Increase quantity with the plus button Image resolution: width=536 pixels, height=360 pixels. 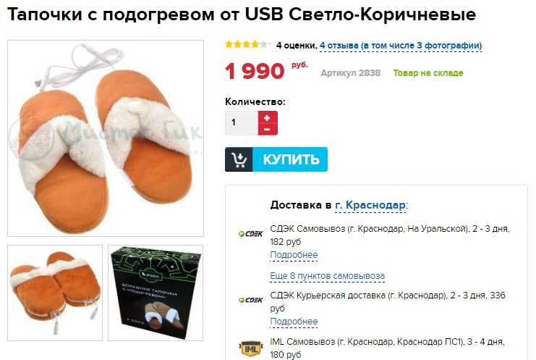268,117
